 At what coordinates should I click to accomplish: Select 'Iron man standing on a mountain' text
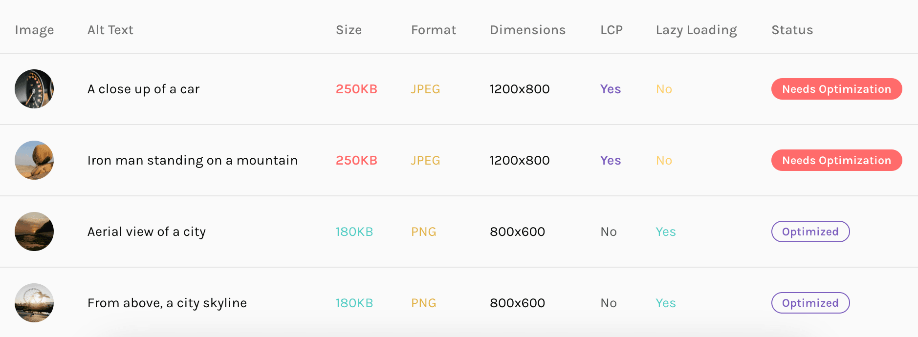tap(193, 161)
